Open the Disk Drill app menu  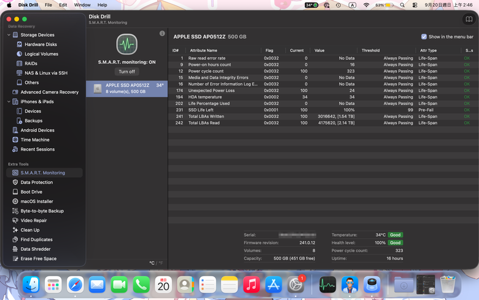pos(28,5)
